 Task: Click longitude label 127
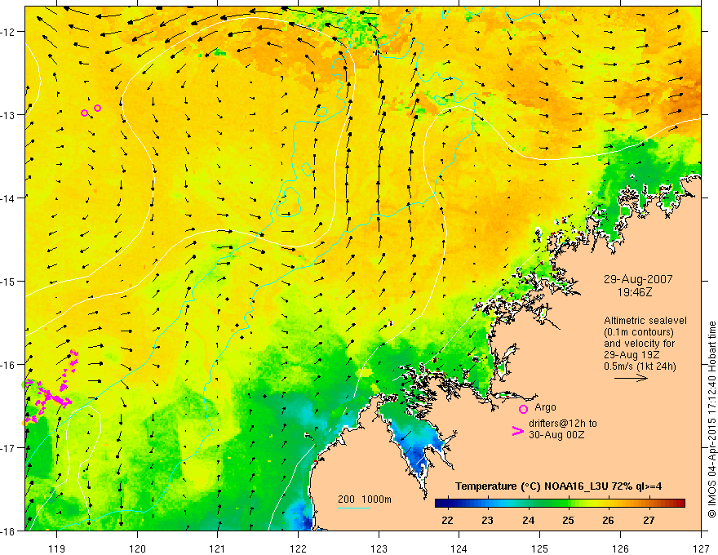701,548
